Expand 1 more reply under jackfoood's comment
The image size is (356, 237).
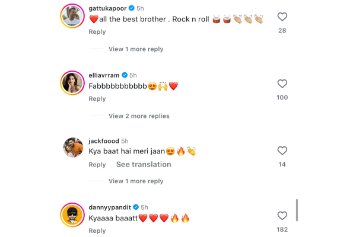coord(136,181)
